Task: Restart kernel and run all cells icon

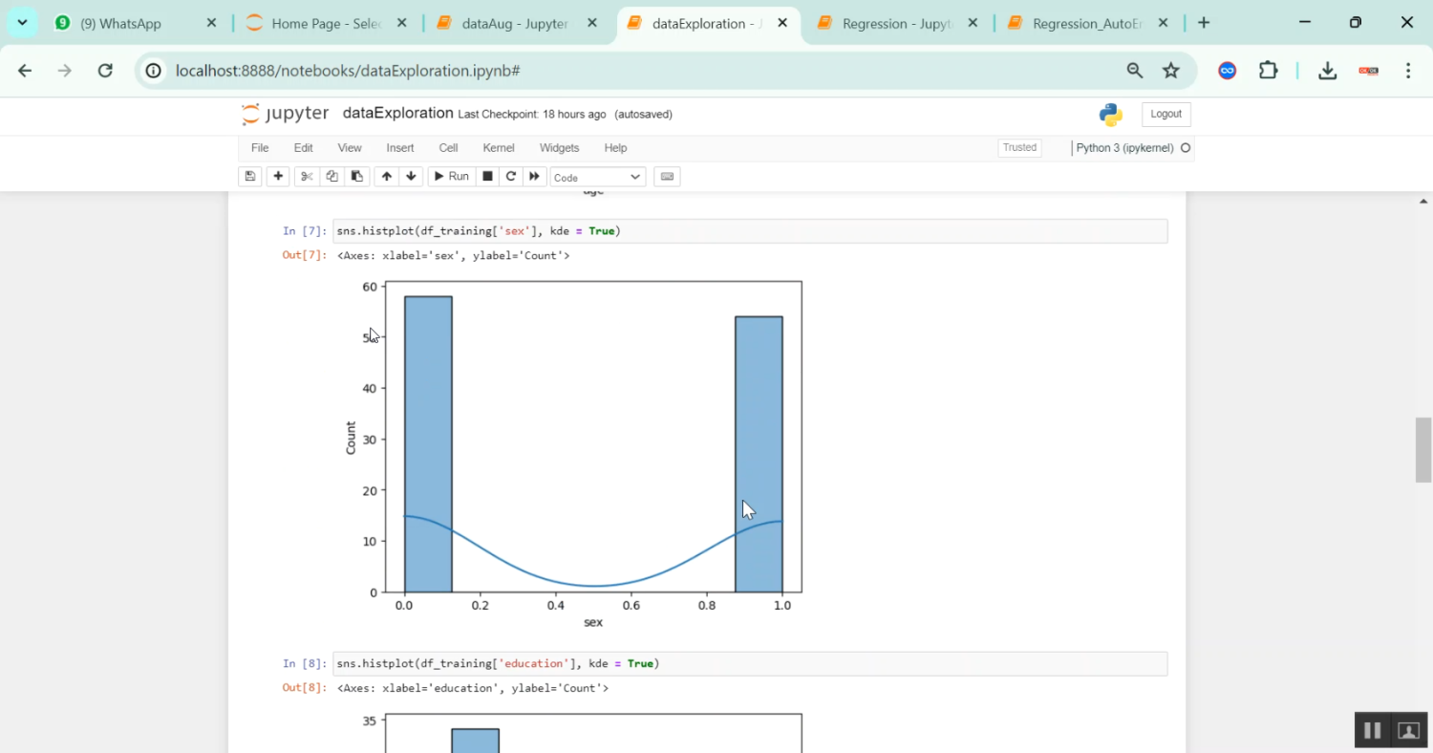Action: 535,177
